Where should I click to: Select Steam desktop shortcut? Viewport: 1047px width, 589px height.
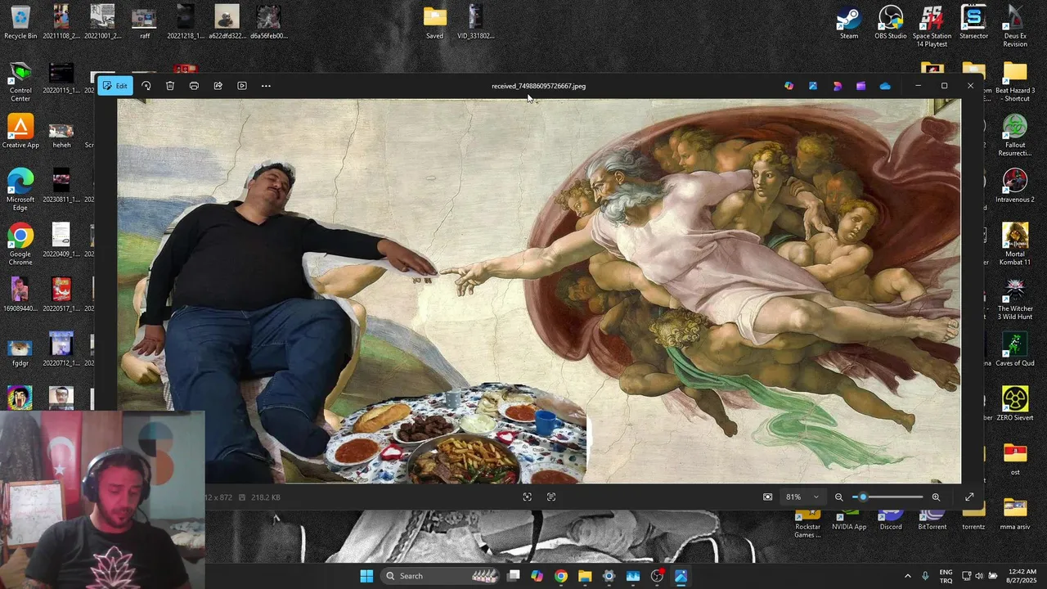point(849,22)
